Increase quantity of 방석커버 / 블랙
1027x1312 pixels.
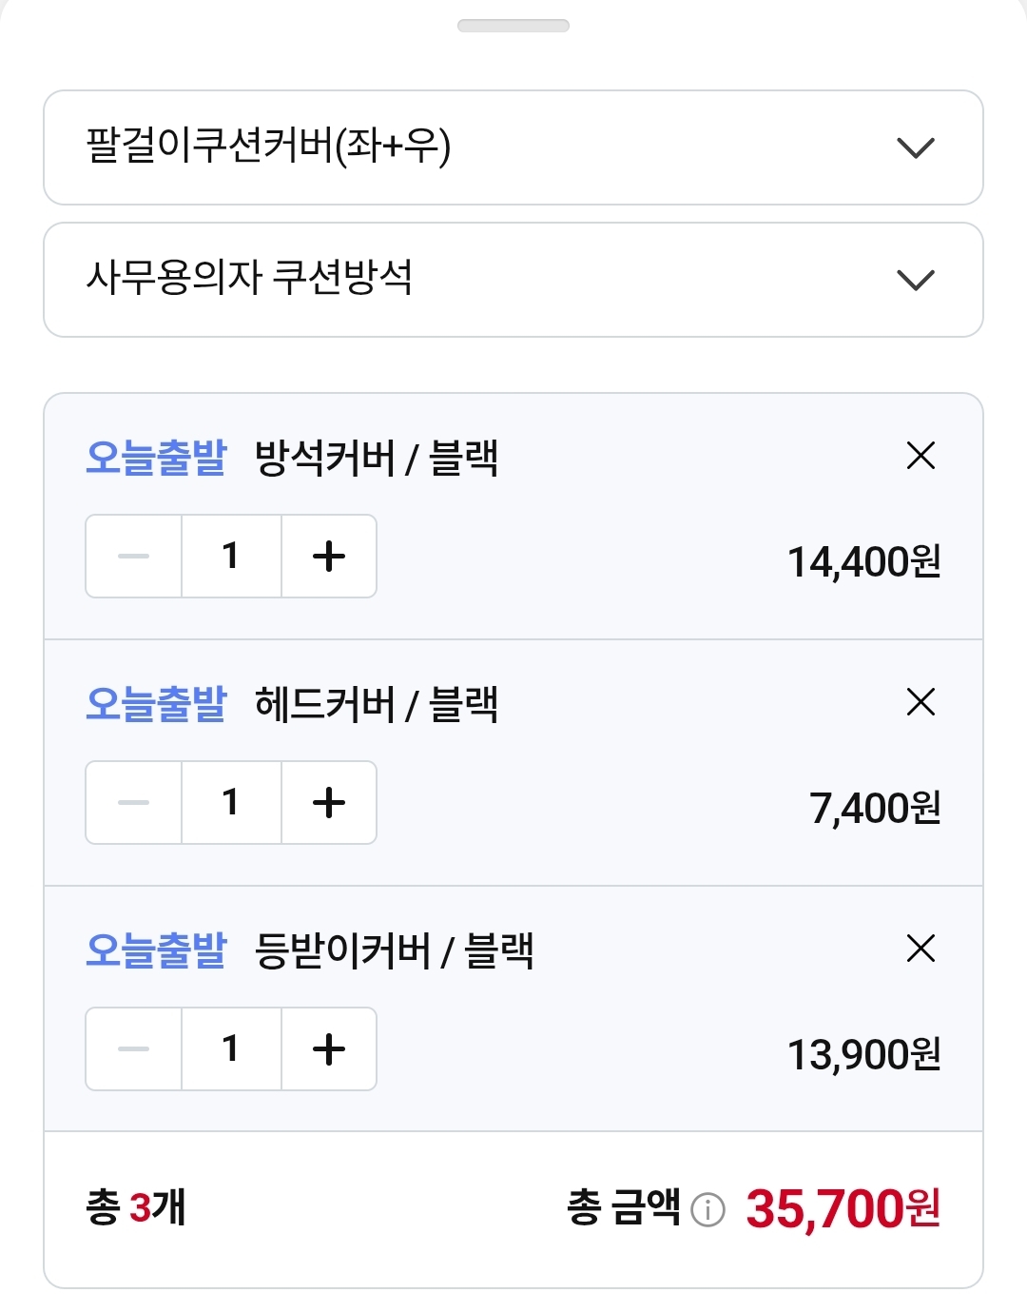(329, 556)
